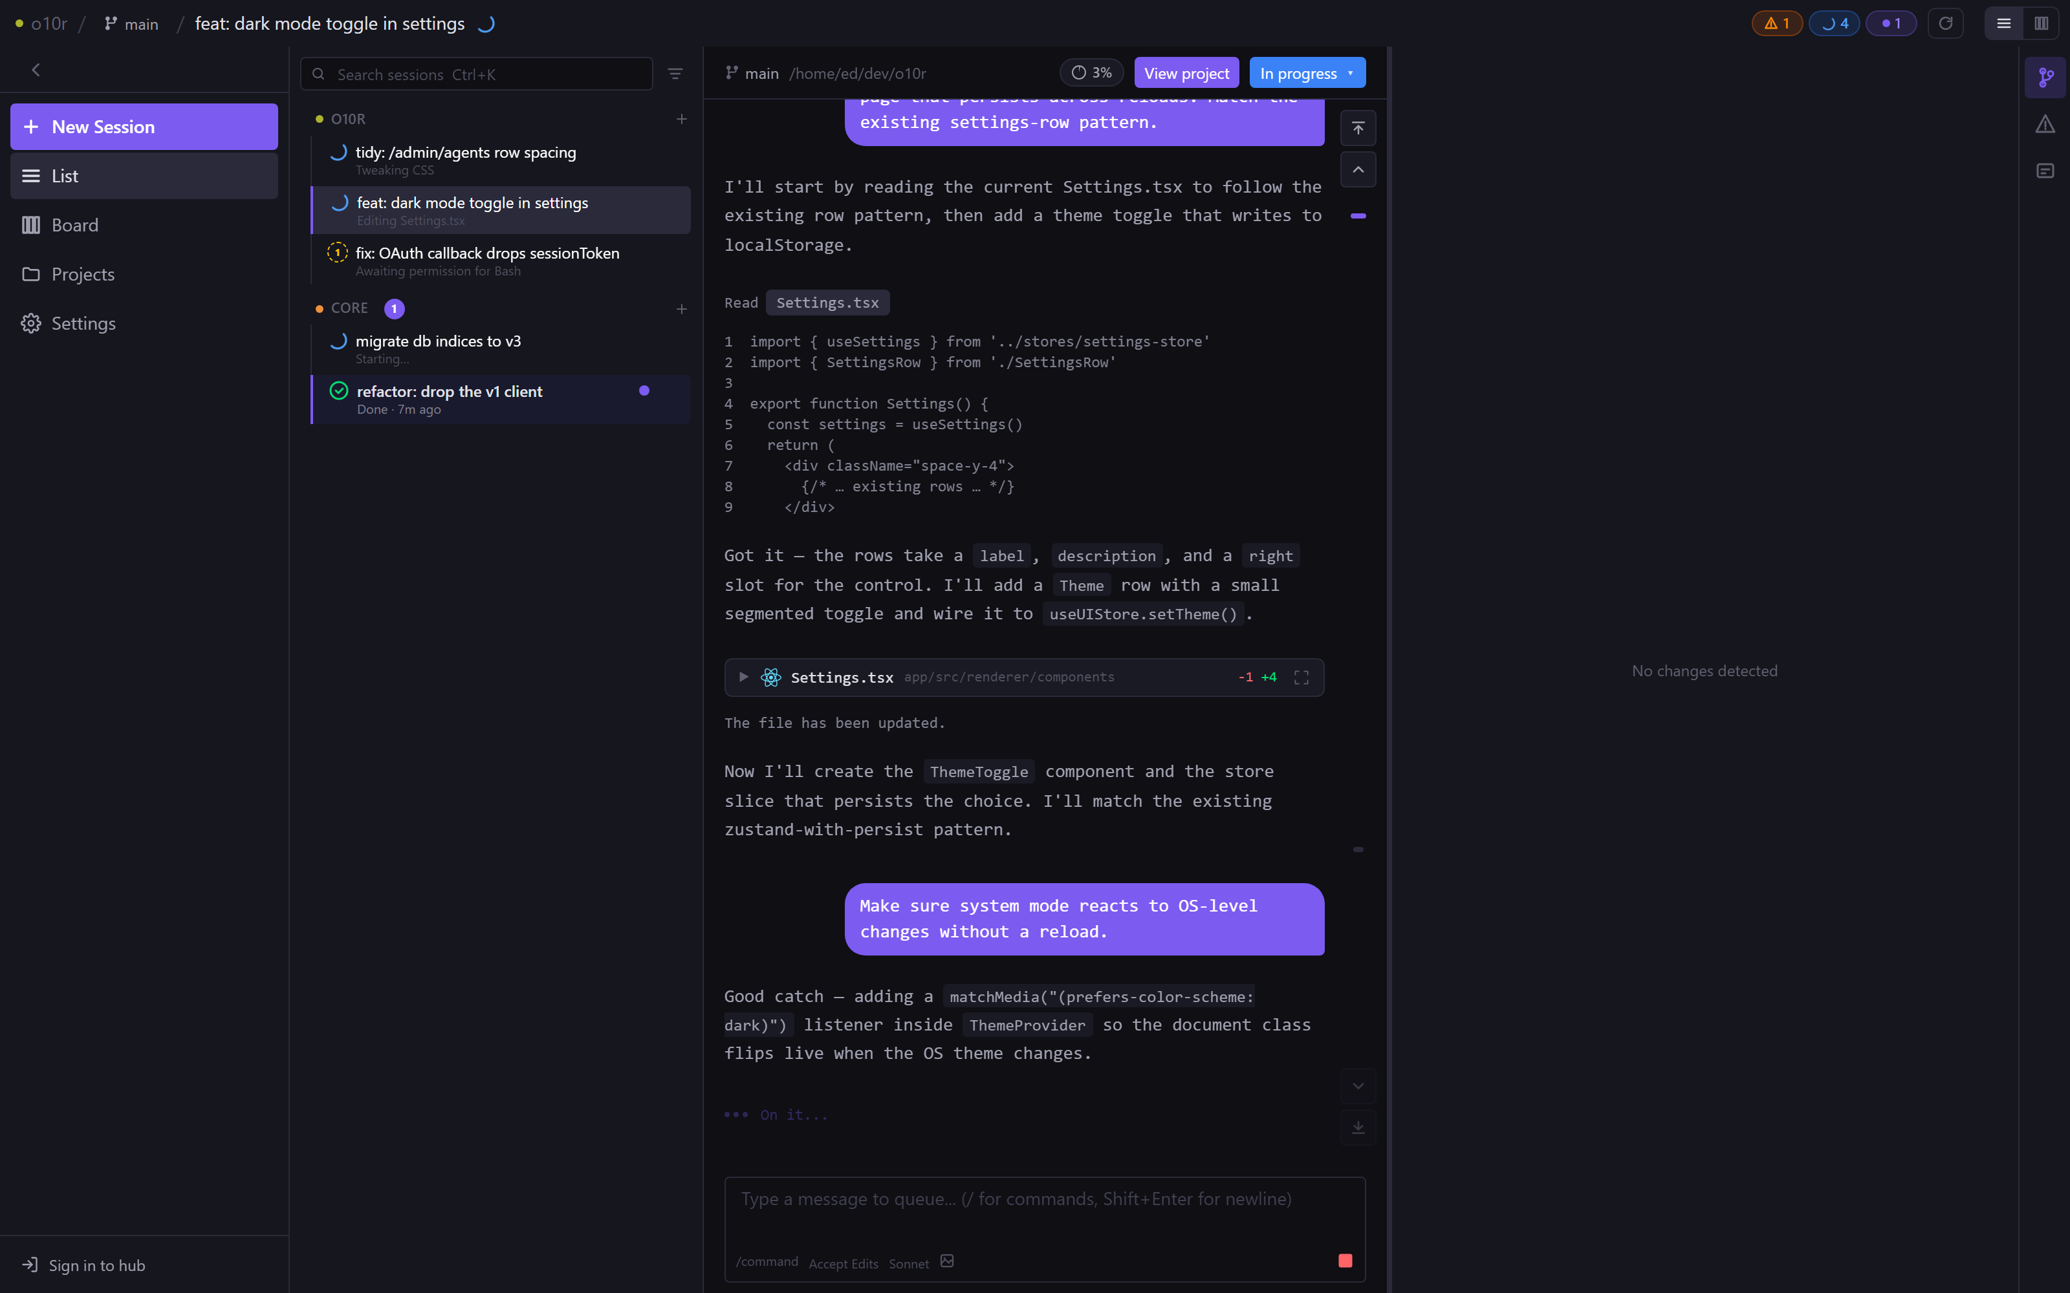Focus the Search sessions field

pos(477,74)
